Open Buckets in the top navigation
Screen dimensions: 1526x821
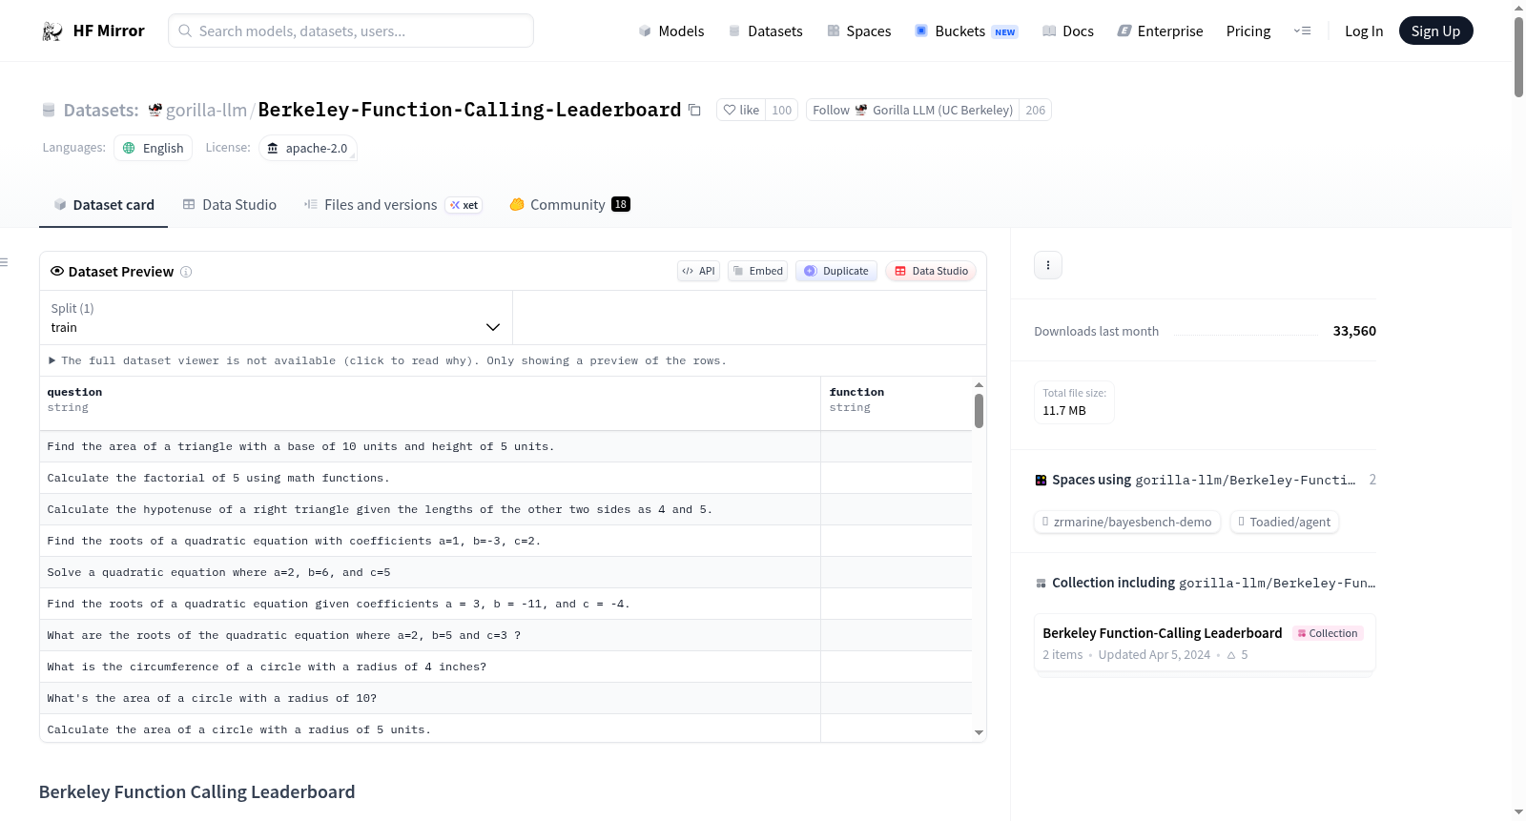[x=966, y=31]
